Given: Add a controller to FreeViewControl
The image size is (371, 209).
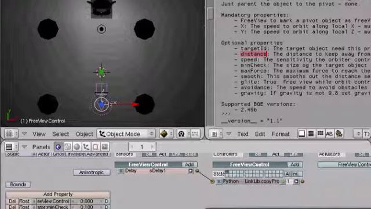Looking at the screenshot, I should point(295,164).
